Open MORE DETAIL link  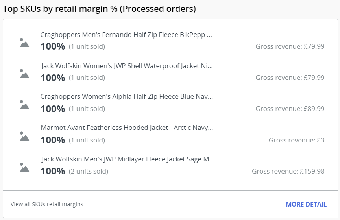(x=306, y=204)
